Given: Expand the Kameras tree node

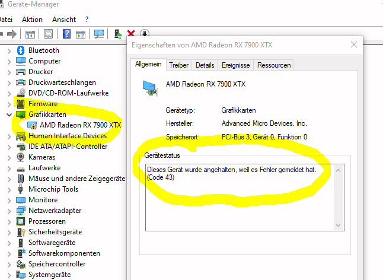Looking at the screenshot, I should [9, 158].
